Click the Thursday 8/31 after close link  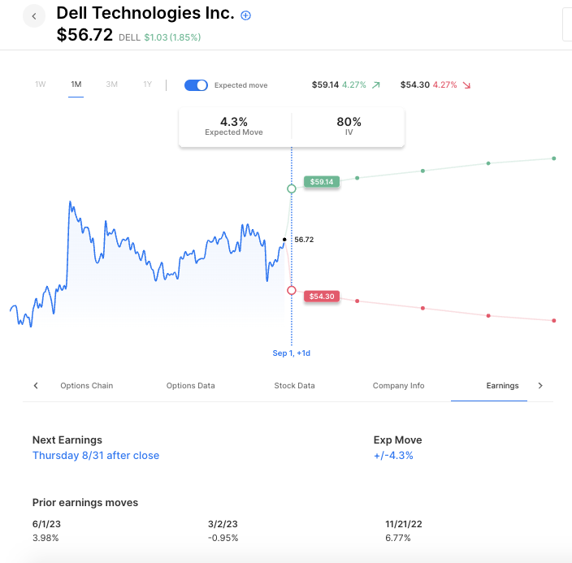[96, 456]
